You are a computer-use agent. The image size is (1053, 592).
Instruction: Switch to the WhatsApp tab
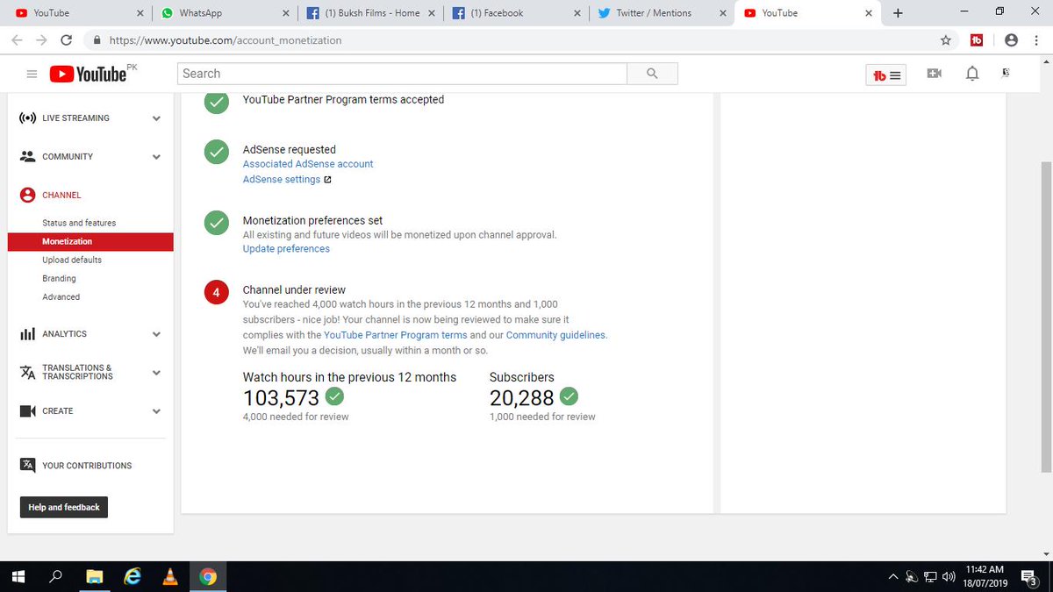pos(224,13)
